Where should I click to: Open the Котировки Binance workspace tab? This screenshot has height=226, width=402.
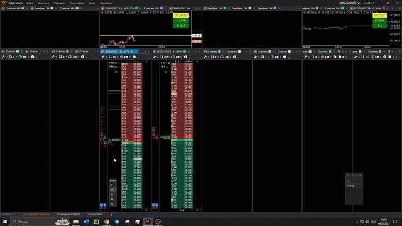tap(37, 215)
